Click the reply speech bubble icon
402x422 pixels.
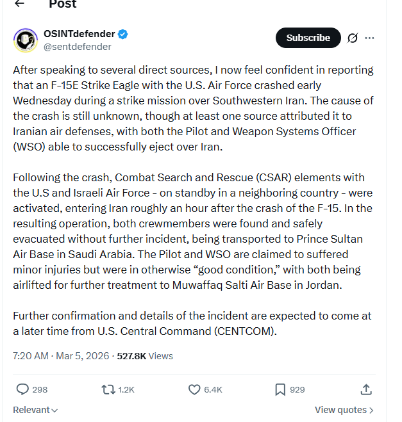22,389
